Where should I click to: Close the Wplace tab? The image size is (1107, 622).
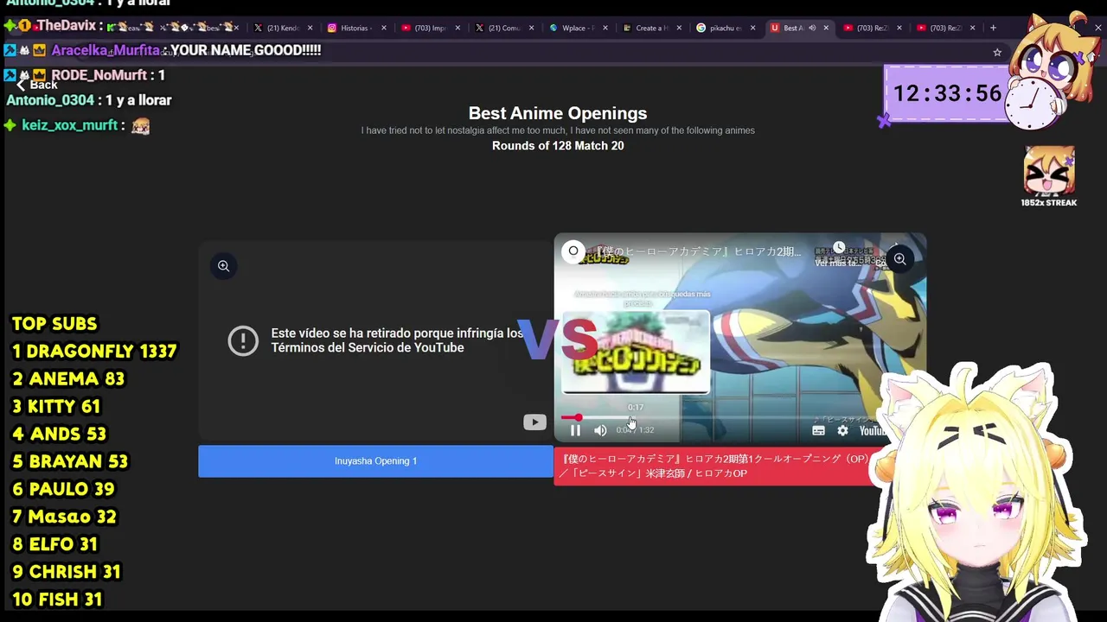coord(605,28)
